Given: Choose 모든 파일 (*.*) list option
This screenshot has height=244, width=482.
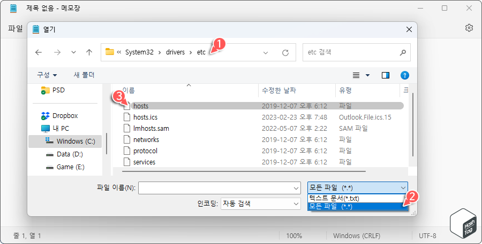Looking at the screenshot, I should [x=358, y=206].
